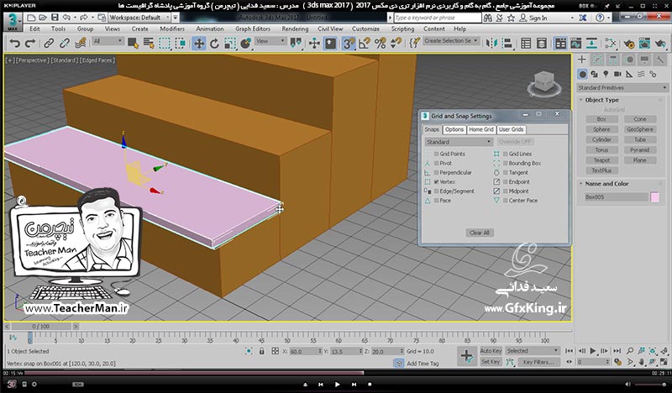Click the Align tool icon

click(x=507, y=44)
